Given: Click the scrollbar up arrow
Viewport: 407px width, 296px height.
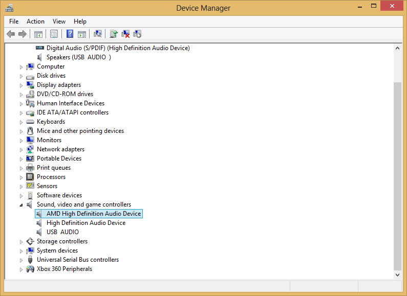Looking at the screenshot, I should pos(397,48).
